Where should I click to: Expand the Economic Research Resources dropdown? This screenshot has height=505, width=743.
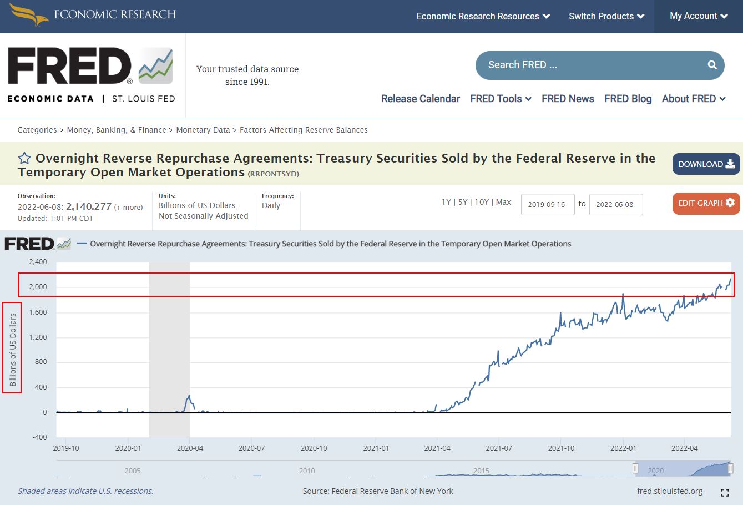tap(482, 16)
